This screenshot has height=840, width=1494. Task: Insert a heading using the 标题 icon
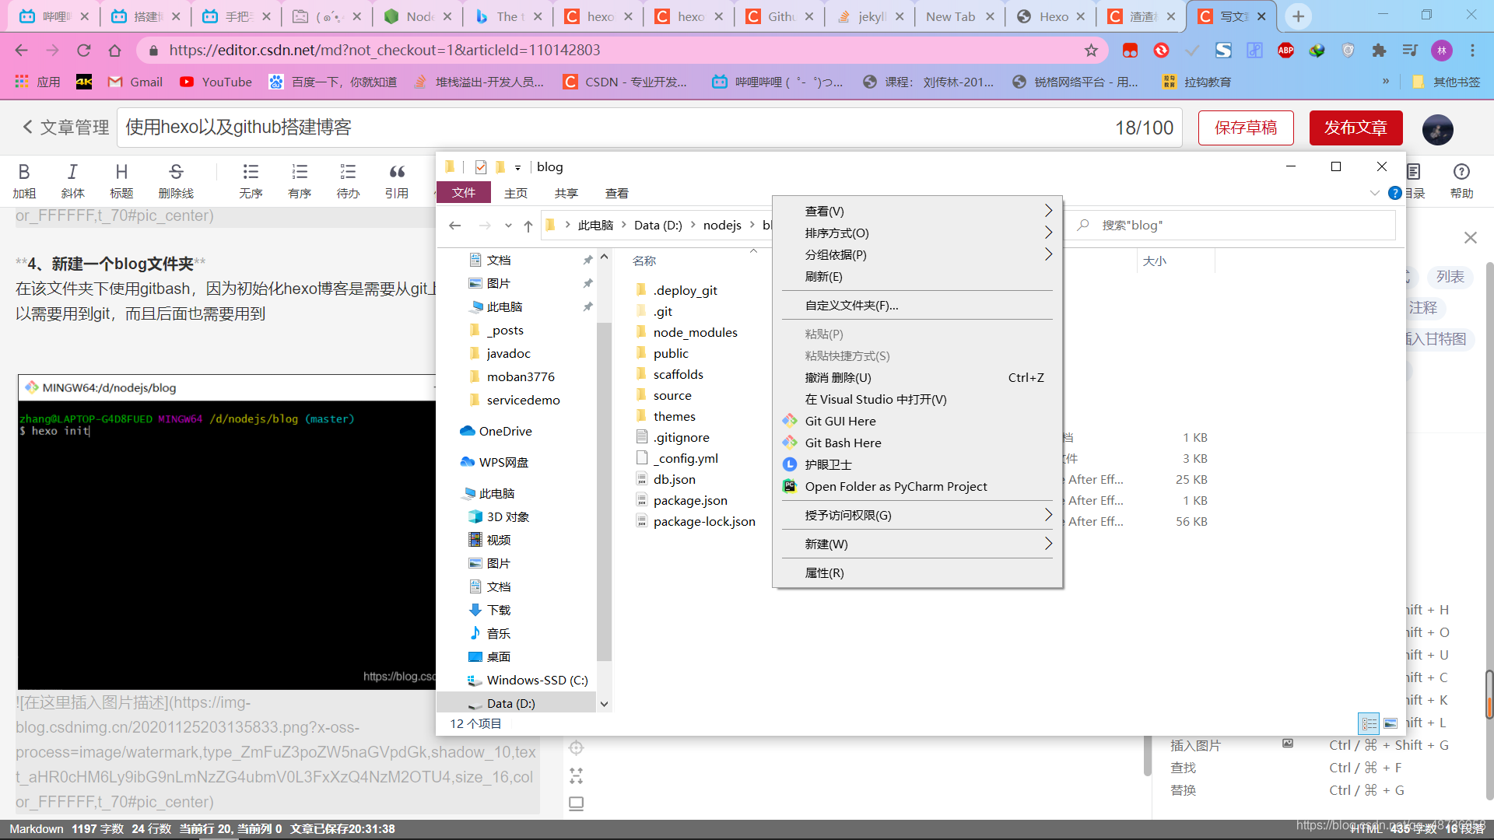[x=121, y=180]
